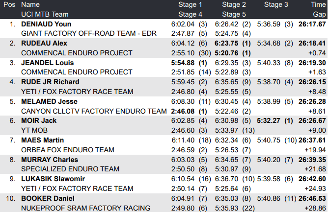Click the Pos column header
328x212 pixels.
pyautogui.click(x=9, y=4)
